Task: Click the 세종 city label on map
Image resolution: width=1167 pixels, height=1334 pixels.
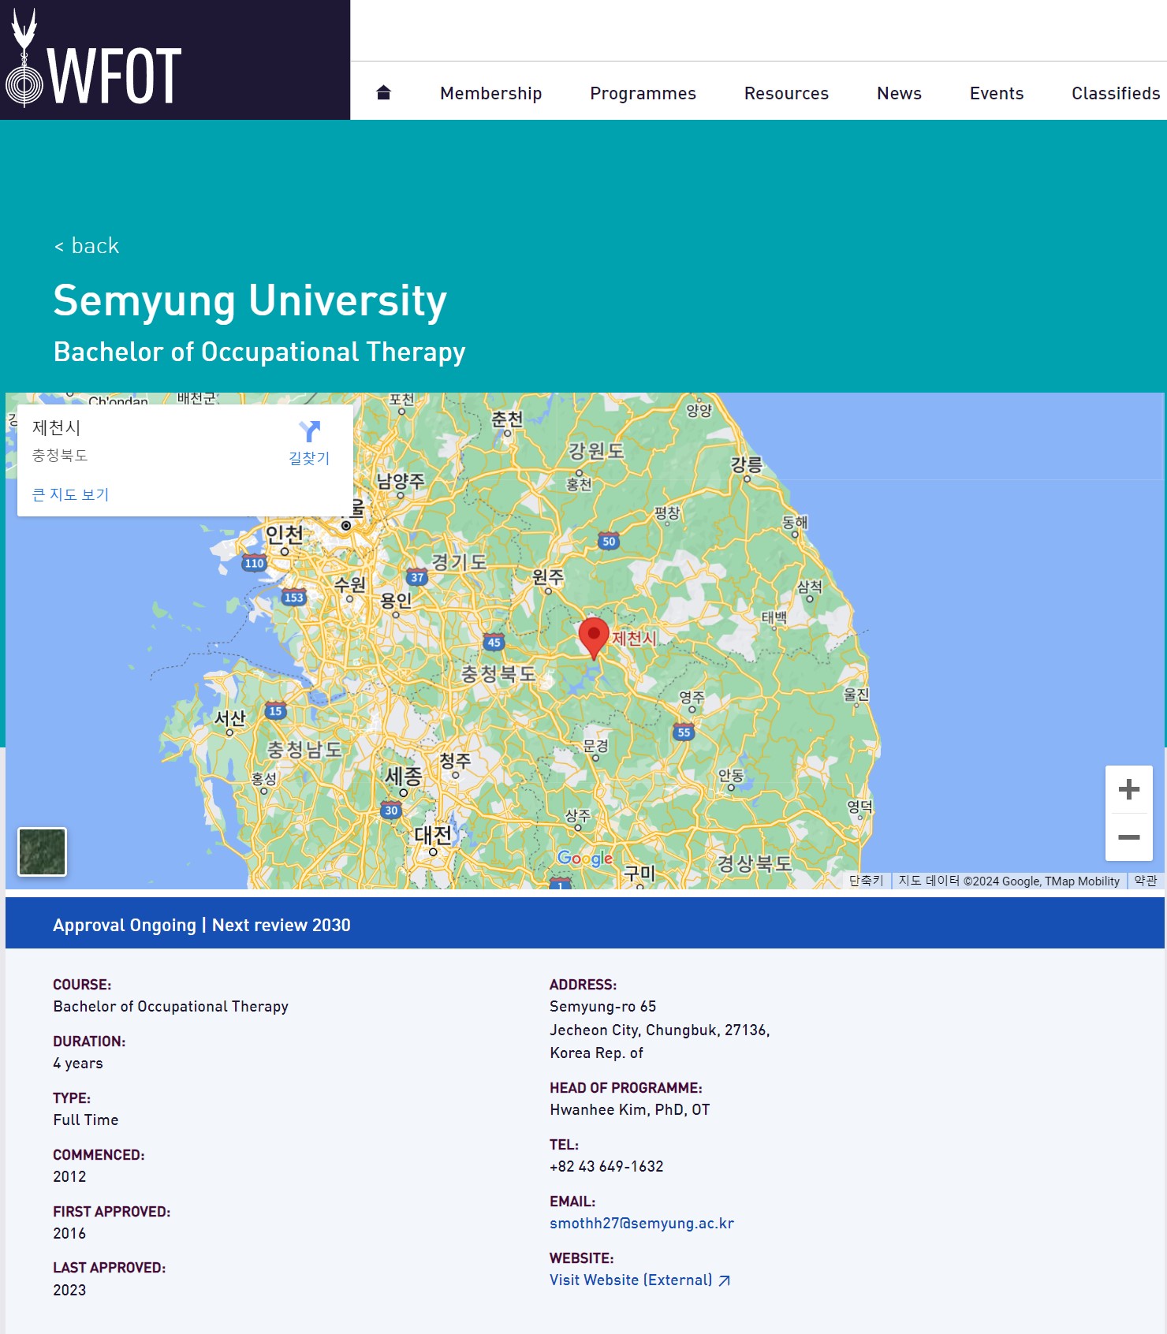Action: [403, 776]
